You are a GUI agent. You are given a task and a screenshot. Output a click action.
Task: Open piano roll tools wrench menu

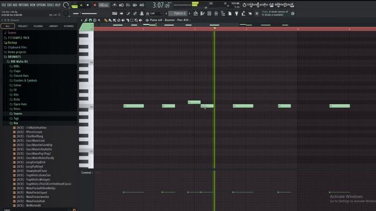(x=86, y=21)
